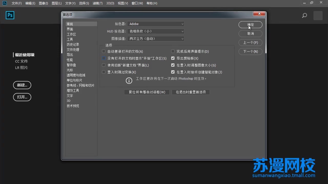Open the 拾色器 Adobe dropdown
Image resolution: width=328 pixels, height=184 pixels.
(156, 24)
